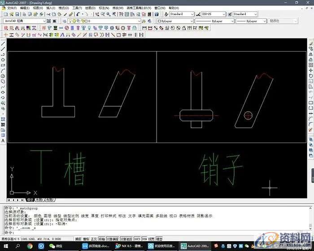Toggle 对象追踪 (Object Tracking) in status bar

coord(126,239)
